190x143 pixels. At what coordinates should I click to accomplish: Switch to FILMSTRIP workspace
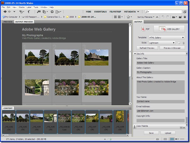[x=115, y=12]
